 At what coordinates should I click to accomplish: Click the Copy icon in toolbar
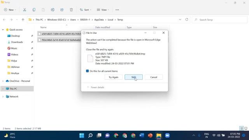click(34, 10)
